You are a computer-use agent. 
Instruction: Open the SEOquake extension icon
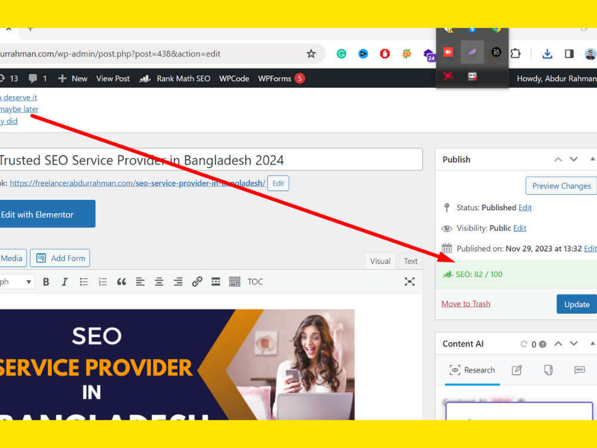(x=407, y=54)
